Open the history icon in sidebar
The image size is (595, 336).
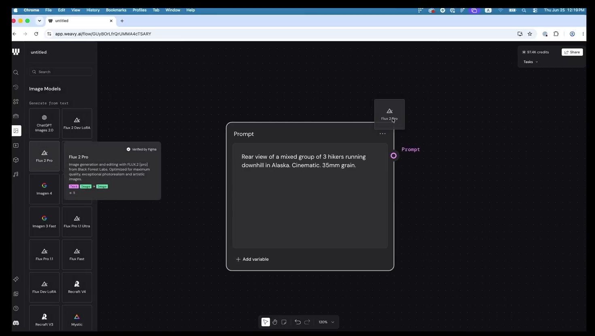(x=16, y=87)
